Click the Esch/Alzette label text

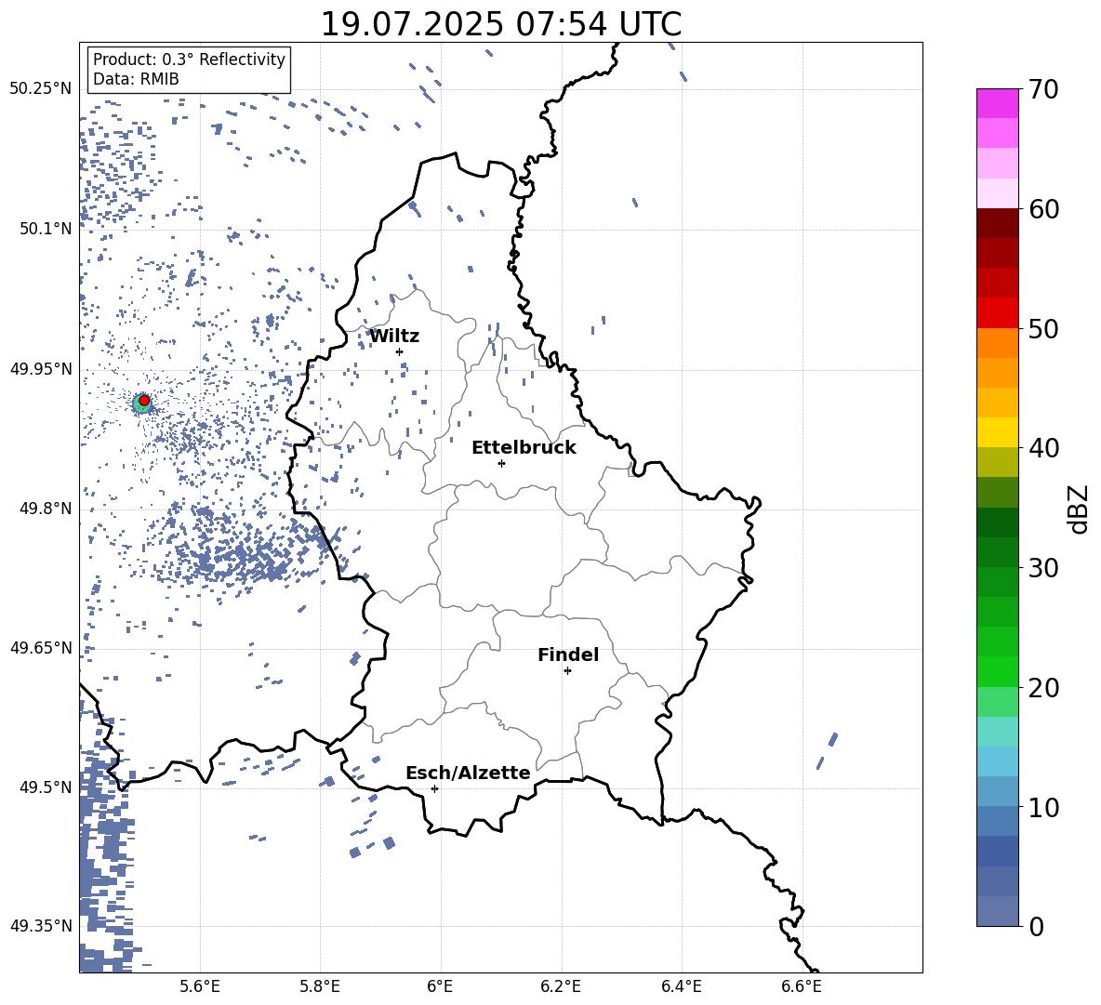coord(468,773)
